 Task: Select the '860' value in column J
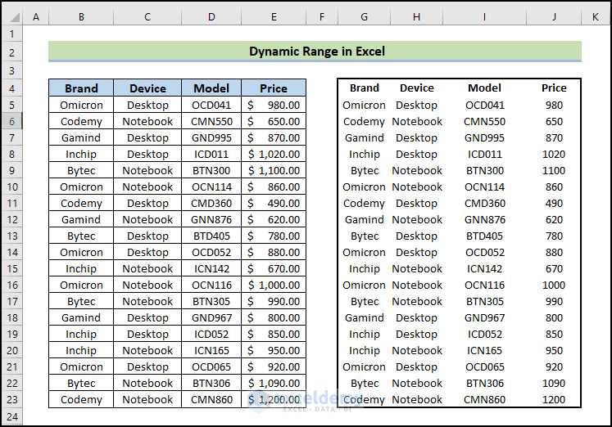pyautogui.click(x=554, y=187)
